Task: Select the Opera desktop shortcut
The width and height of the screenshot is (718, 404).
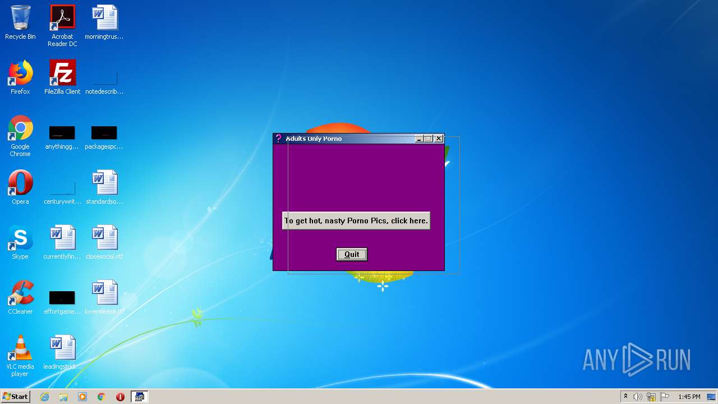Action: 20,187
